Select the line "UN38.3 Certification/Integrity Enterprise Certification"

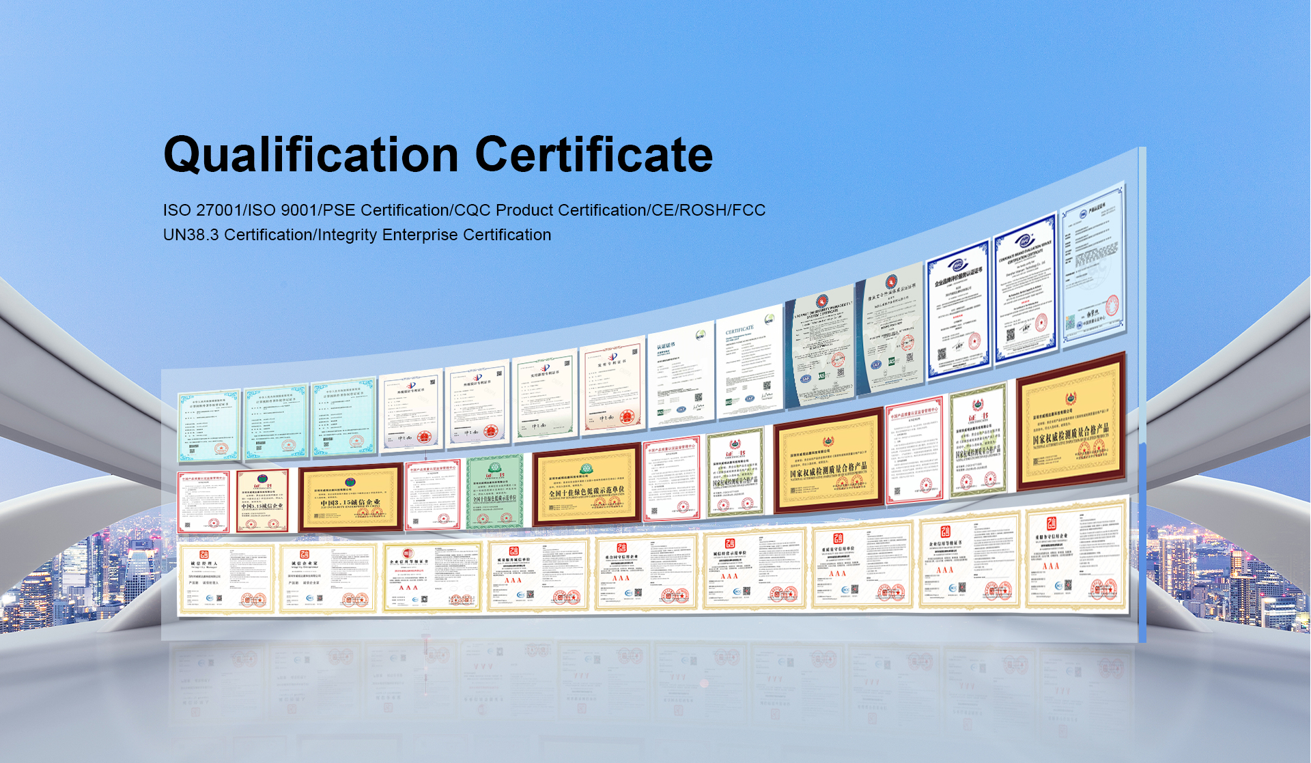tap(357, 235)
